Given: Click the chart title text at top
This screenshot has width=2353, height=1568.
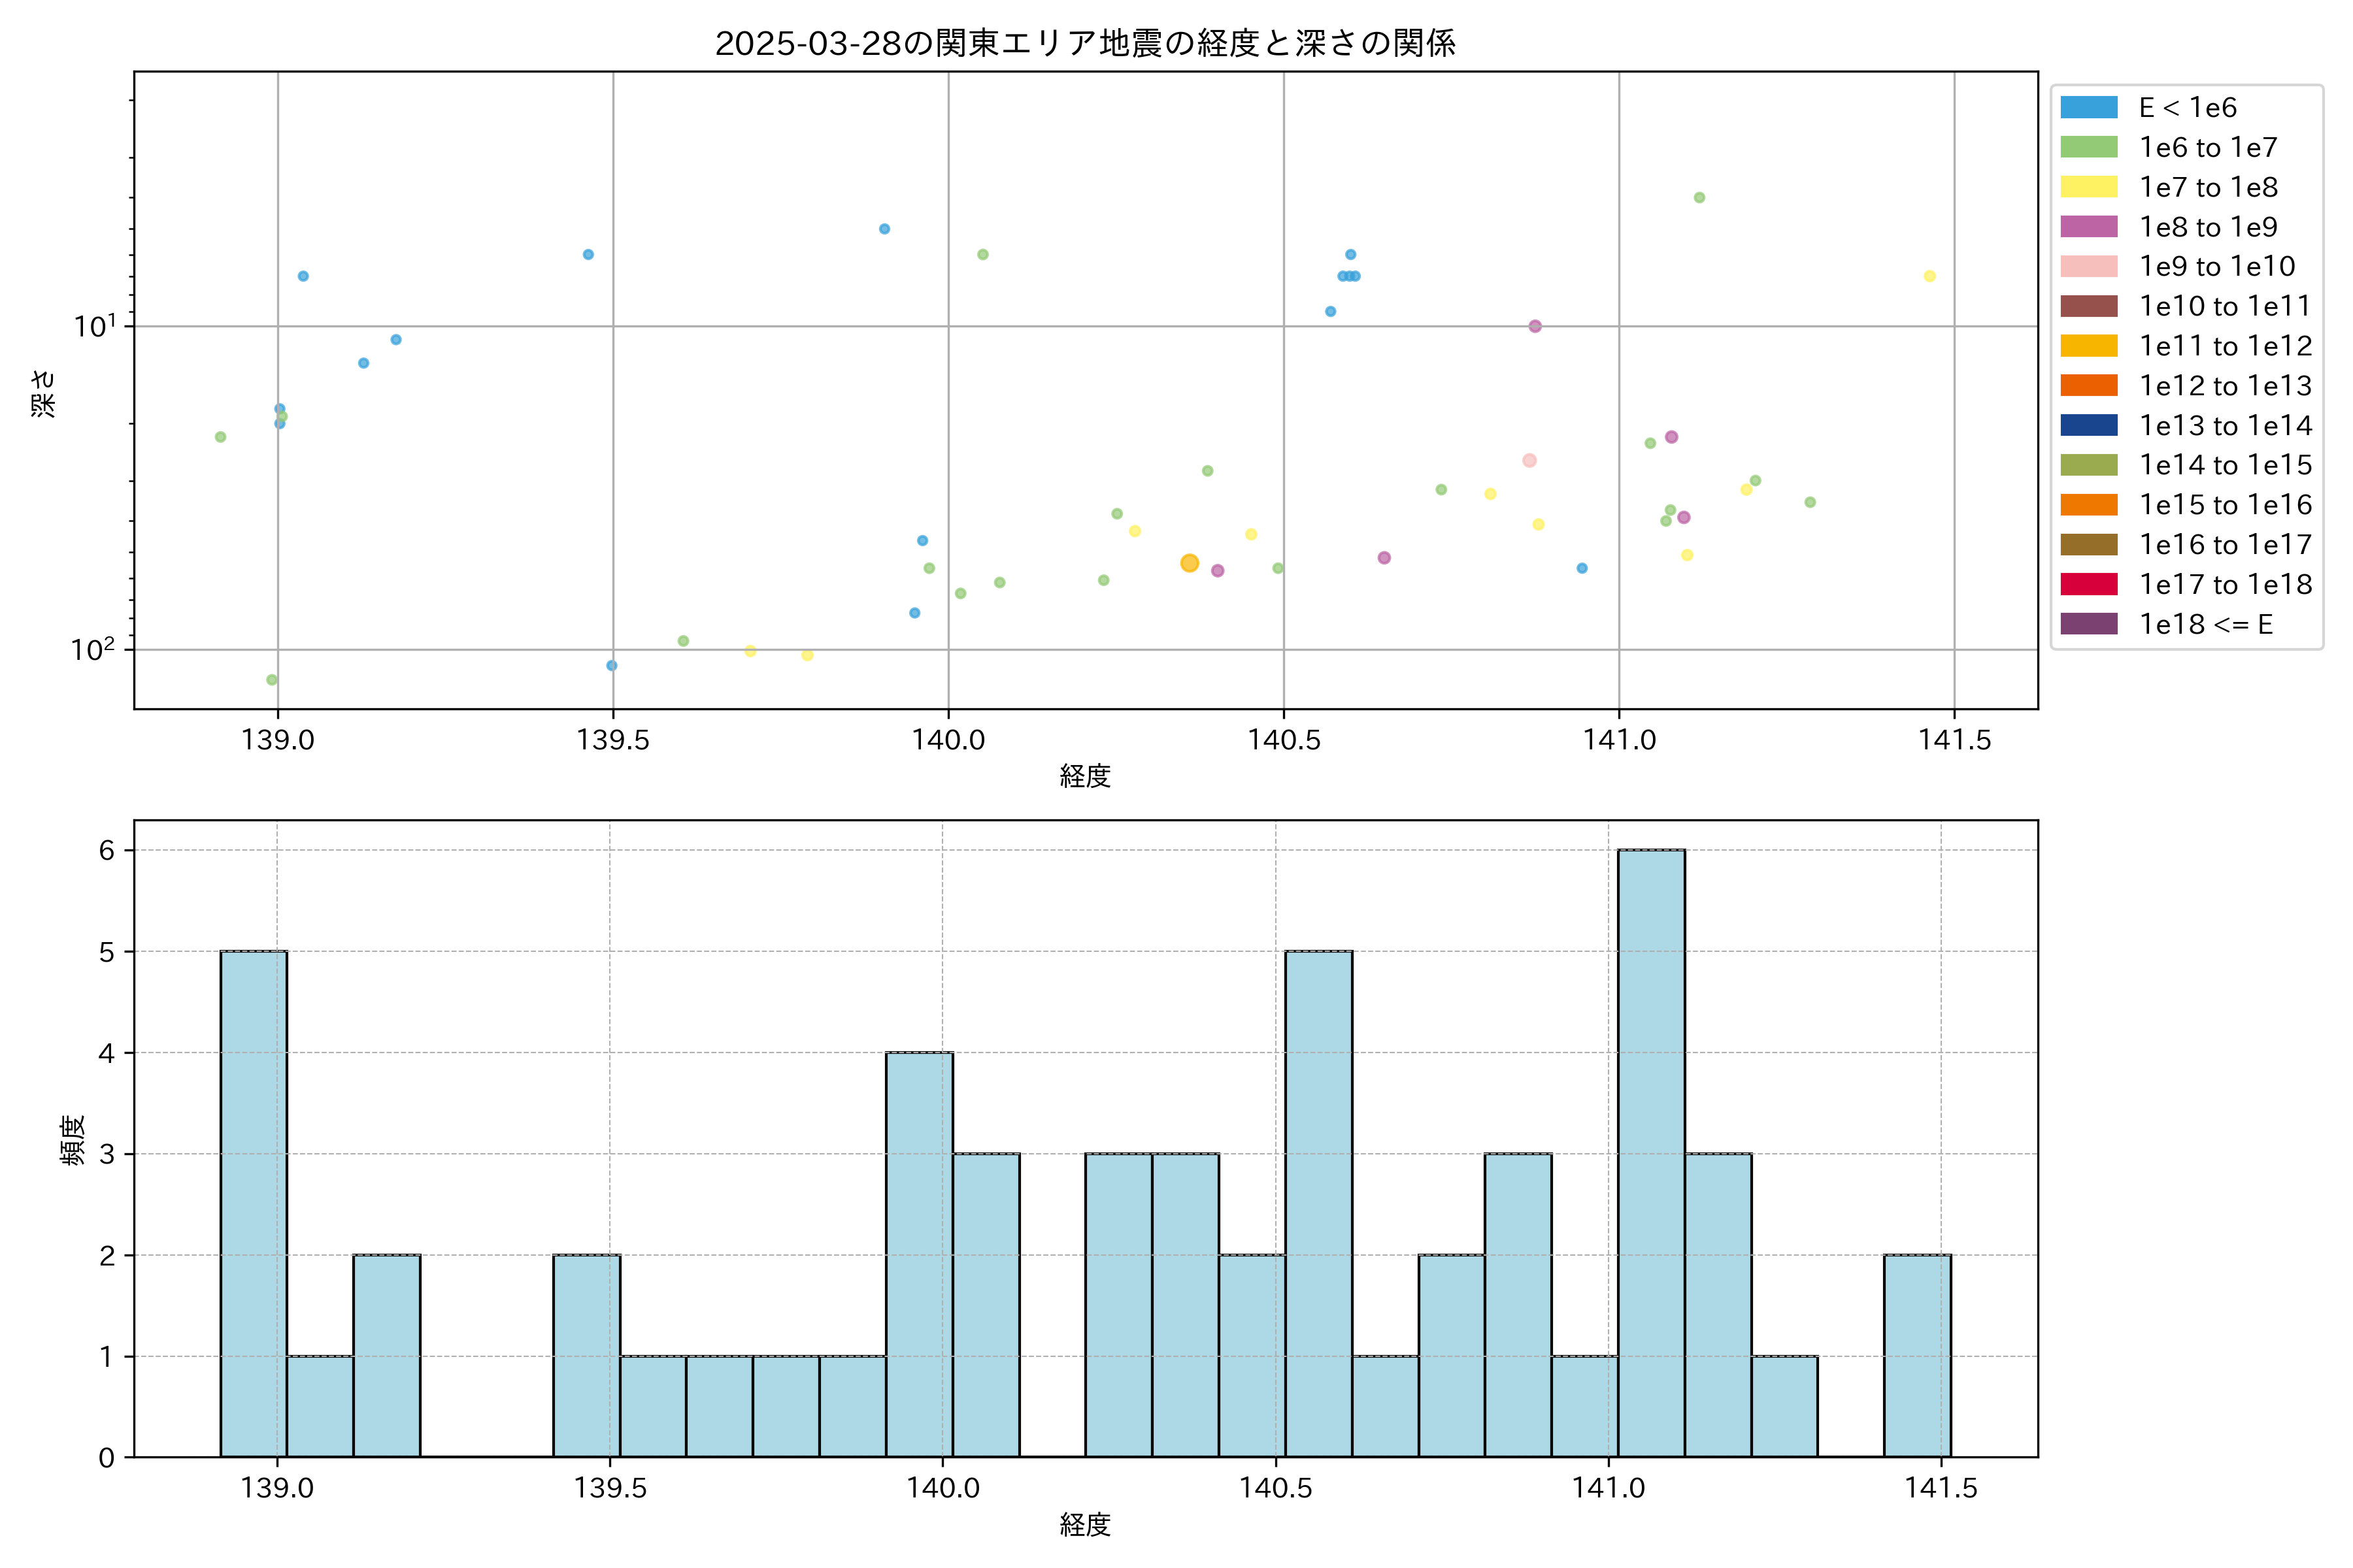Looking at the screenshot, I should [x=1084, y=43].
